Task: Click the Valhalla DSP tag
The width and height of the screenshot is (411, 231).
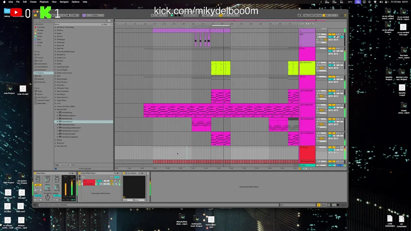Action: point(65,165)
